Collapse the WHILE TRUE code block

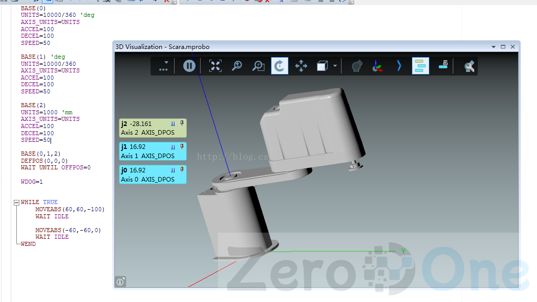(16, 203)
